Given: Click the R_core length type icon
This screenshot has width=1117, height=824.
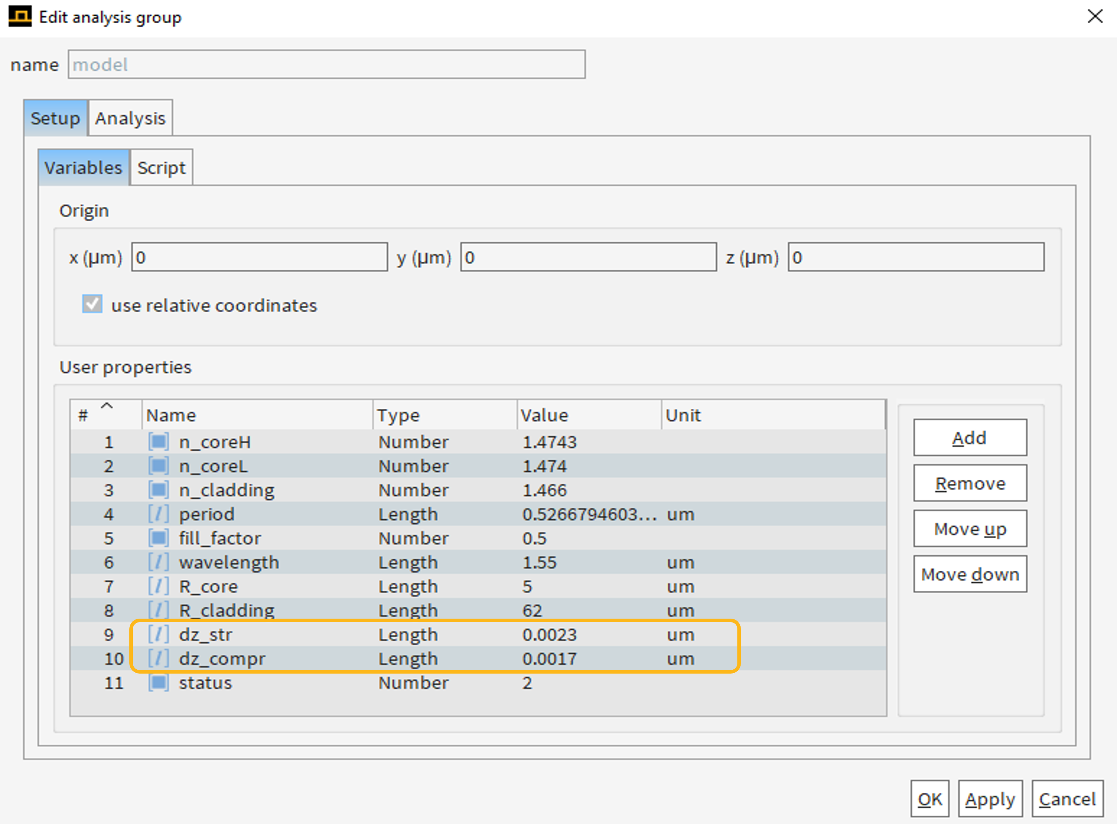Looking at the screenshot, I should (158, 587).
